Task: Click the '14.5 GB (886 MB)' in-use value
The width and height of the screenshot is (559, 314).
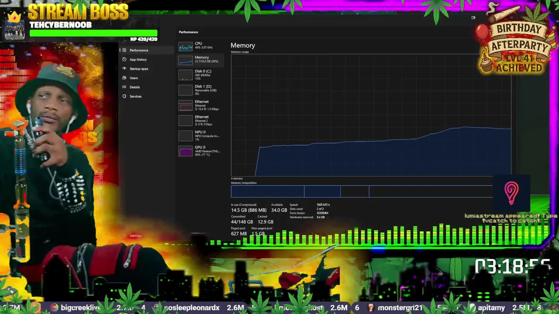Action: pos(248,210)
